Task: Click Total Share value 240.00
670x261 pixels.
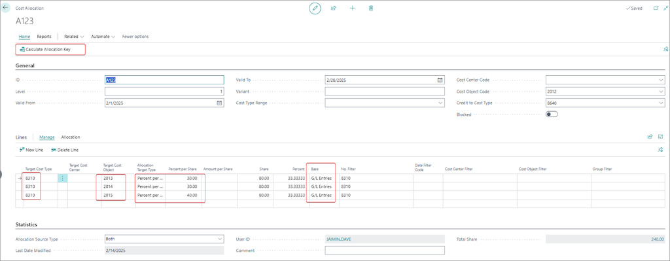Action: 605,239
